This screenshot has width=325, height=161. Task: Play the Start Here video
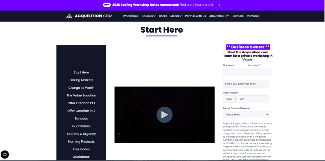[164, 115]
